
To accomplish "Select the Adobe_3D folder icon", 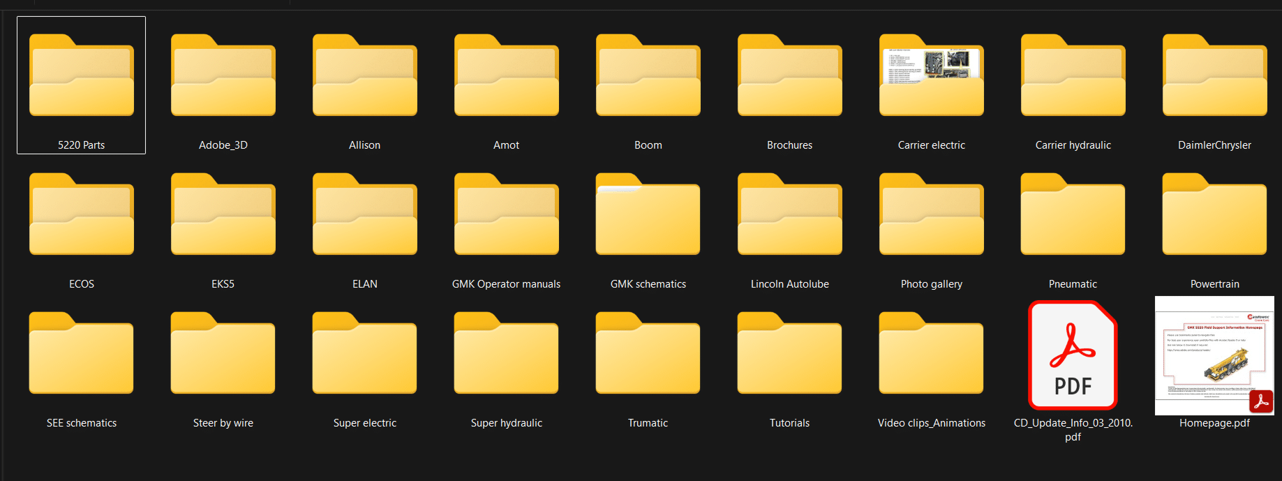I will tap(223, 75).
